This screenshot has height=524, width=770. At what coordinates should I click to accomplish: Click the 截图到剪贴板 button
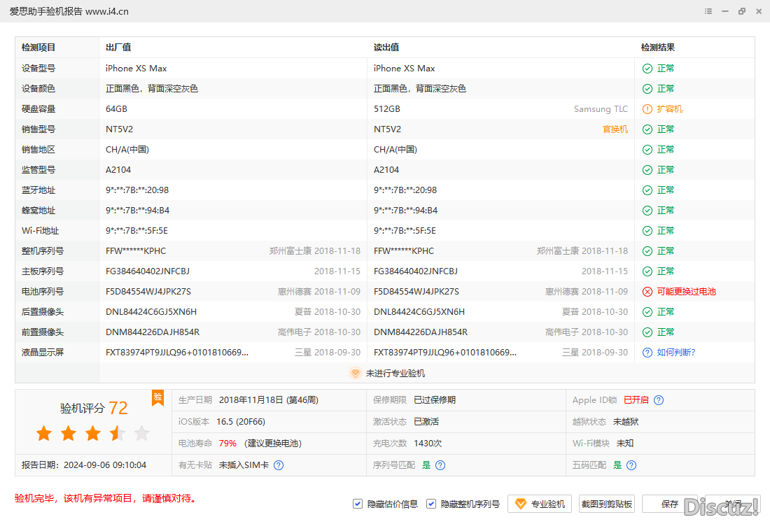(x=607, y=504)
